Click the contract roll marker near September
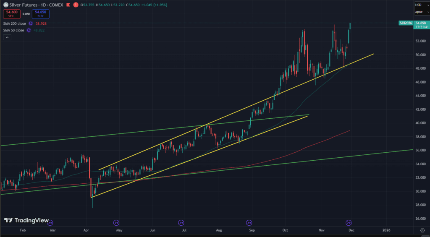430x237 pixels. (x=249, y=222)
